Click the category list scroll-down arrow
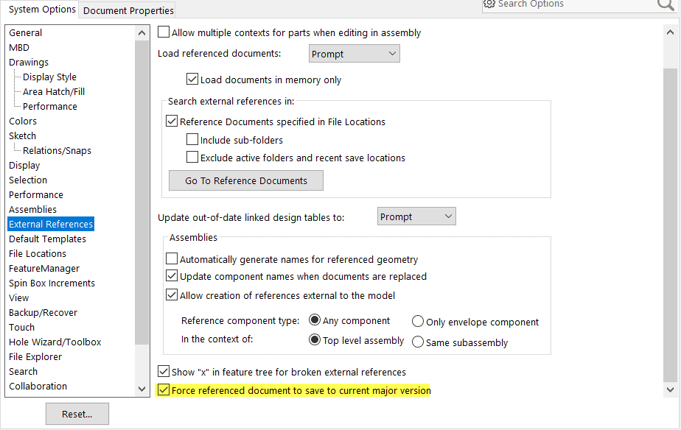 pyautogui.click(x=142, y=389)
